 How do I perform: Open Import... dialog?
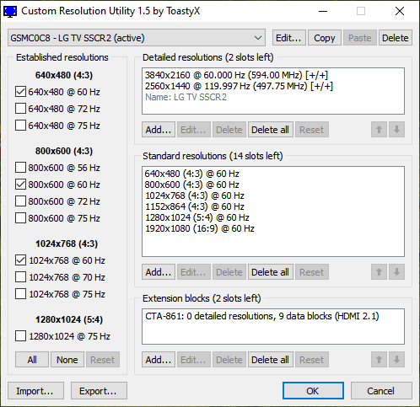pos(35,391)
